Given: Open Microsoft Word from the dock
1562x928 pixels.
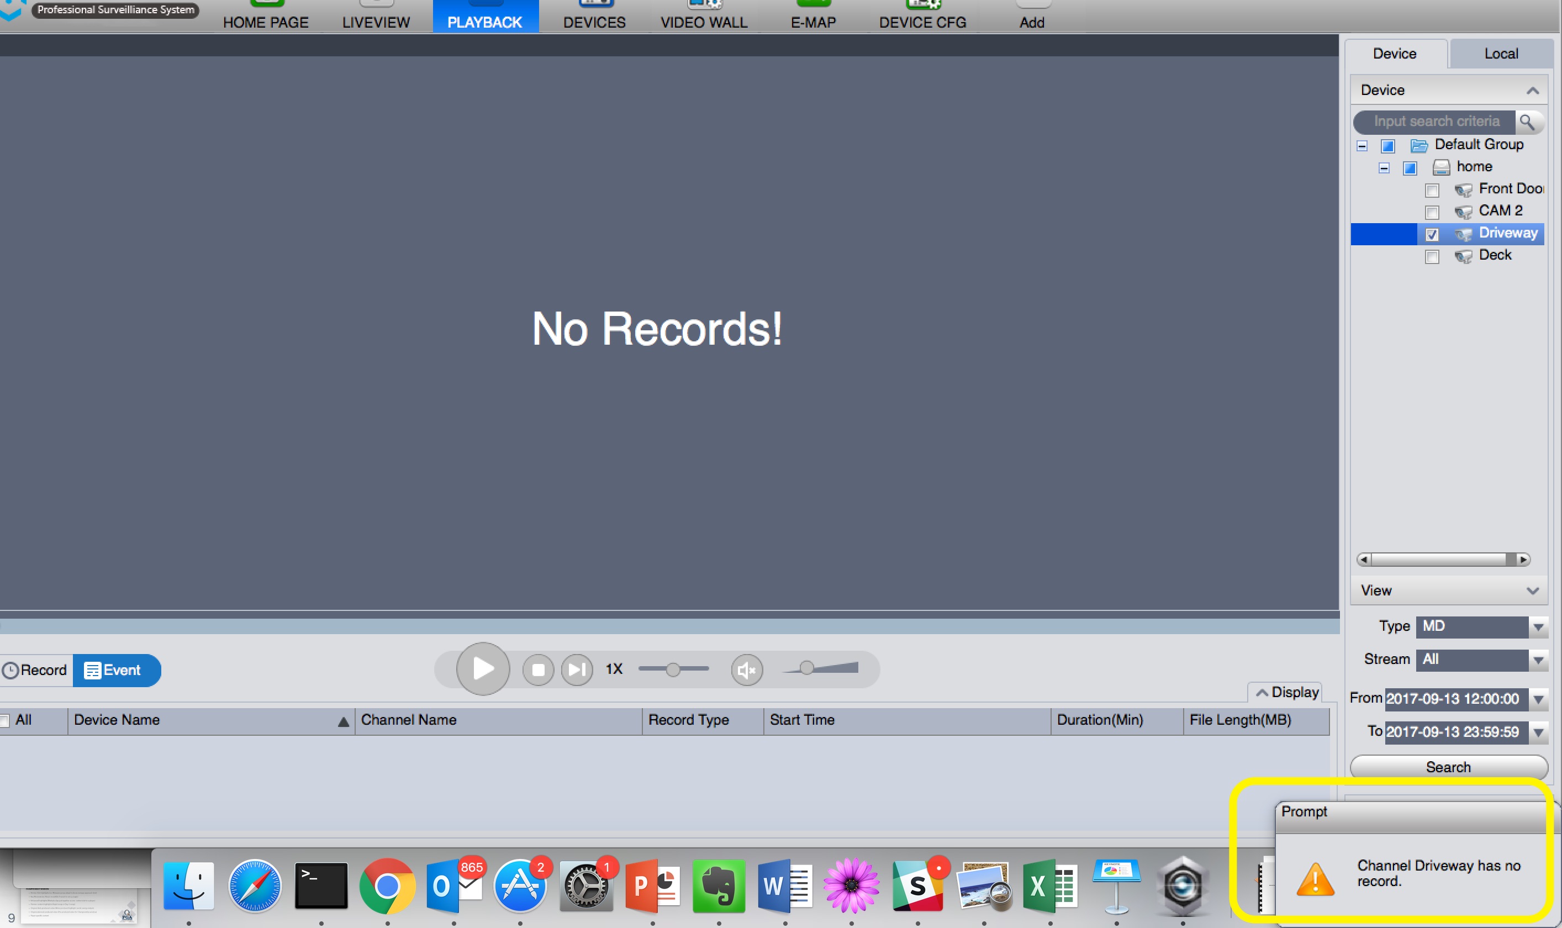Looking at the screenshot, I should tap(785, 885).
